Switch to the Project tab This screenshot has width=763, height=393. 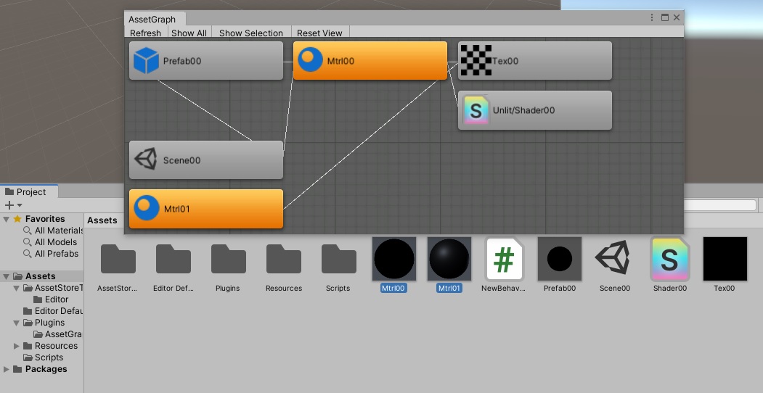point(29,192)
